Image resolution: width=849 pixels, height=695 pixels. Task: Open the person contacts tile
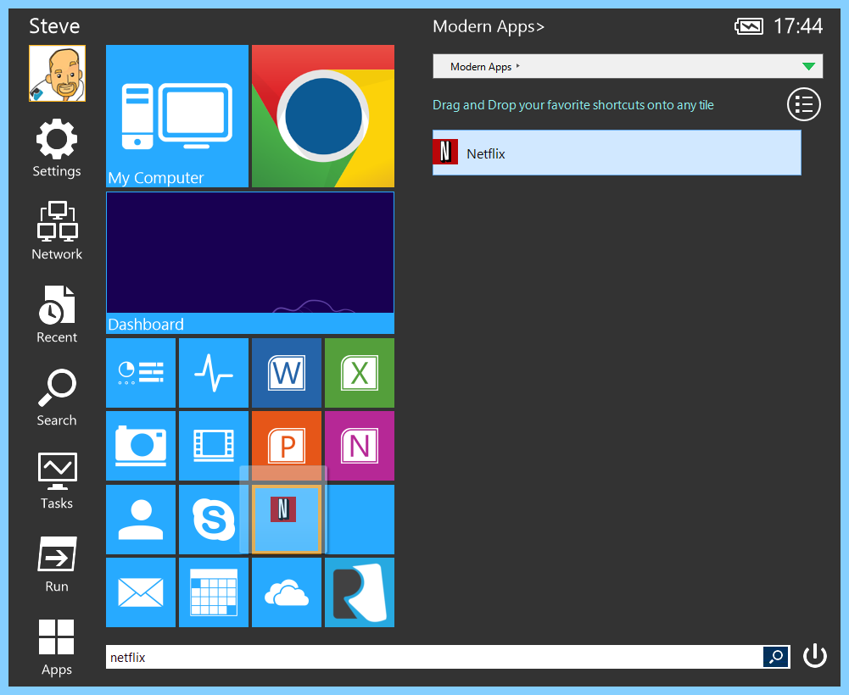coord(141,519)
